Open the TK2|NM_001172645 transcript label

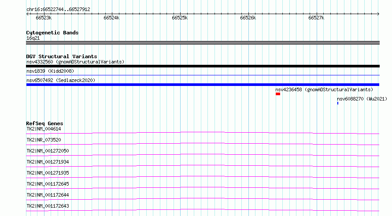tap(48, 184)
